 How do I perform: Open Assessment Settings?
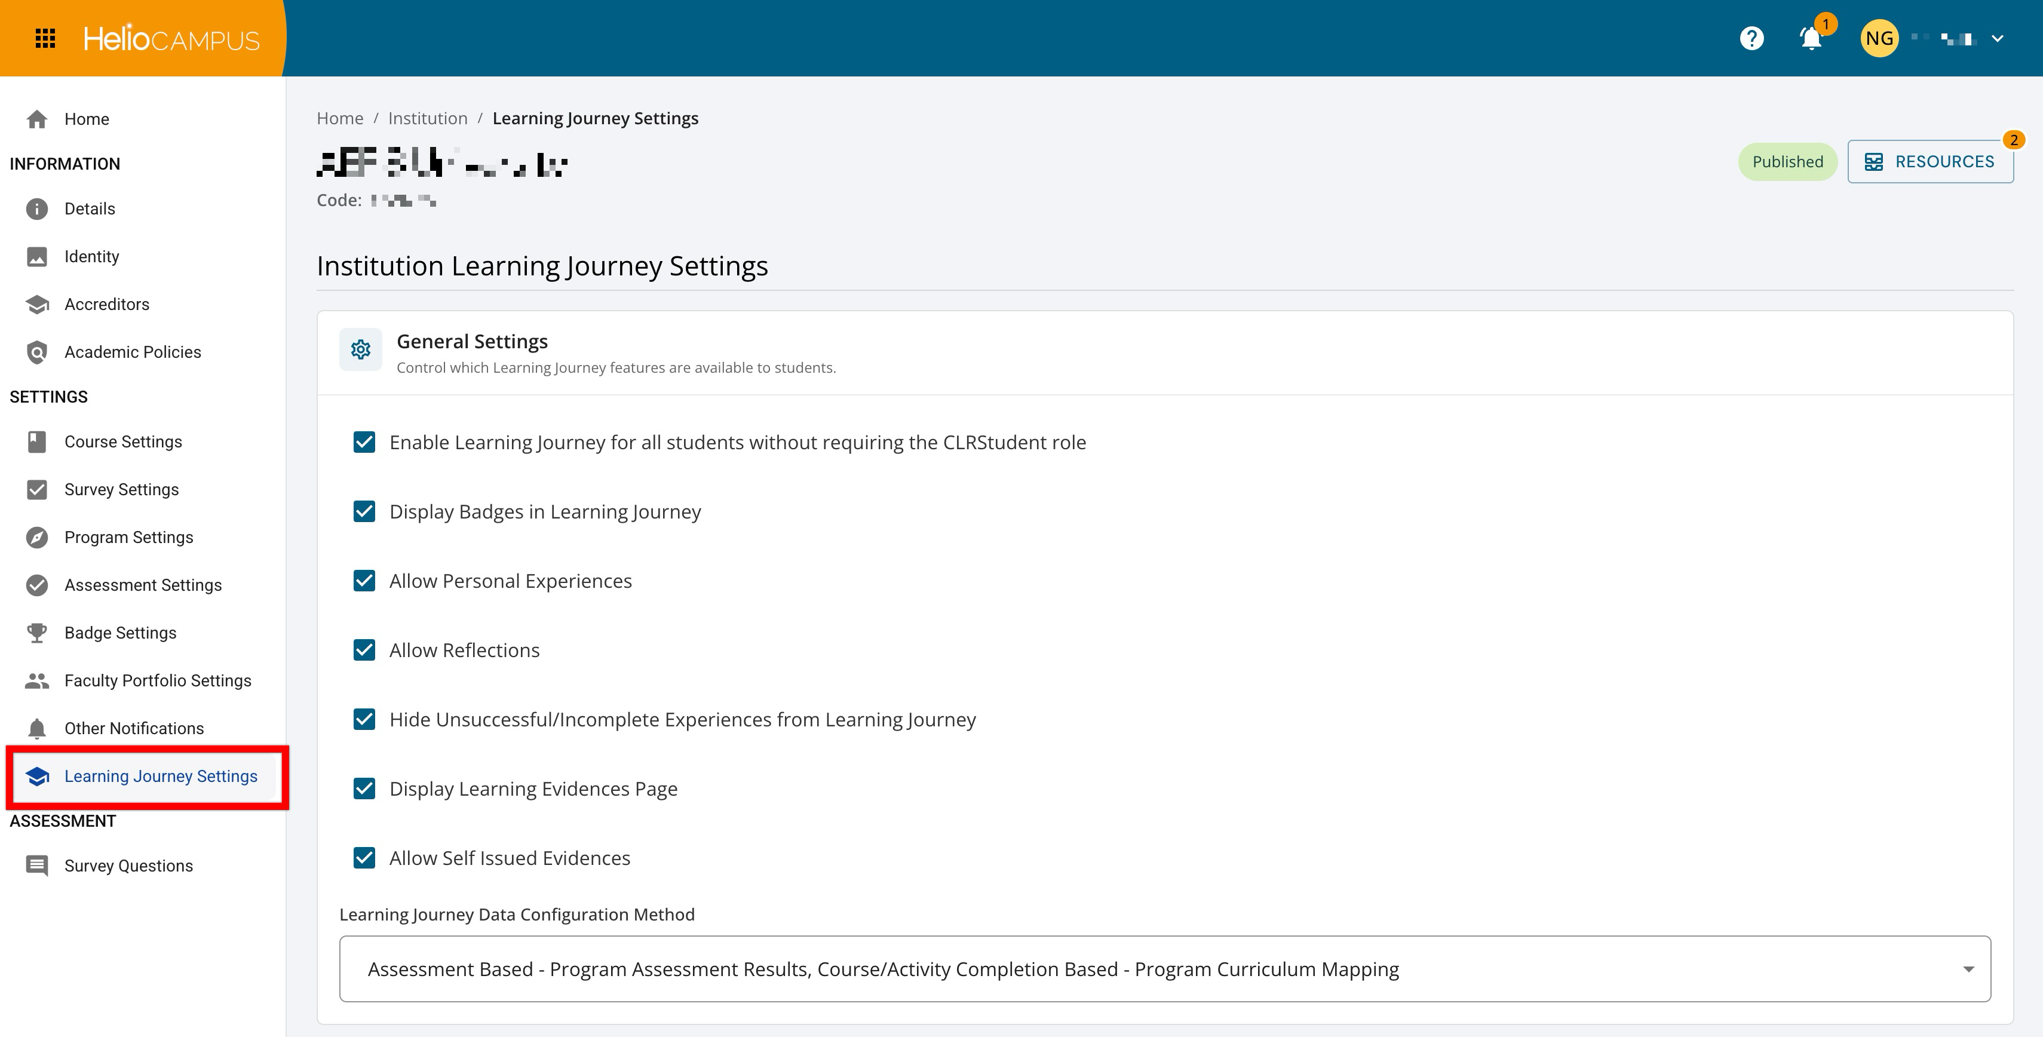pyautogui.click(x=143, y=585)
